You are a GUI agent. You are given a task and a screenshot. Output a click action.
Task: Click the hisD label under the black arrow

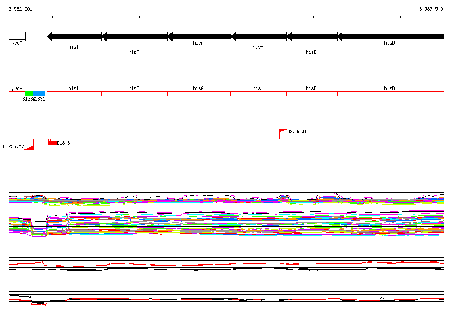[389, 43]
